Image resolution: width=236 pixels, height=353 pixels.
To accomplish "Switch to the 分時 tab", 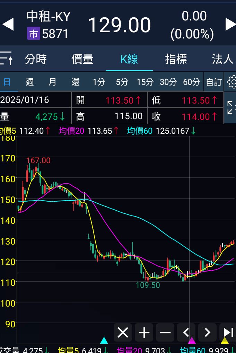I will 36,59.
